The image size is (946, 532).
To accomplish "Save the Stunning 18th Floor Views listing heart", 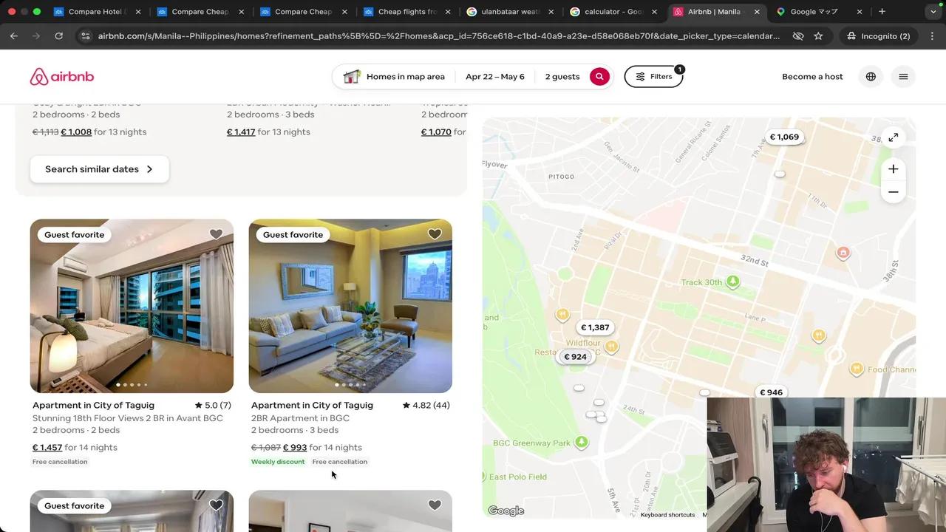I will pos(216,234).
